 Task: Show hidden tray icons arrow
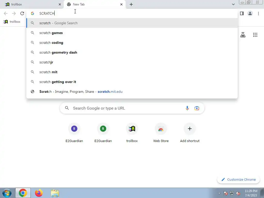[x=219, y=193]
